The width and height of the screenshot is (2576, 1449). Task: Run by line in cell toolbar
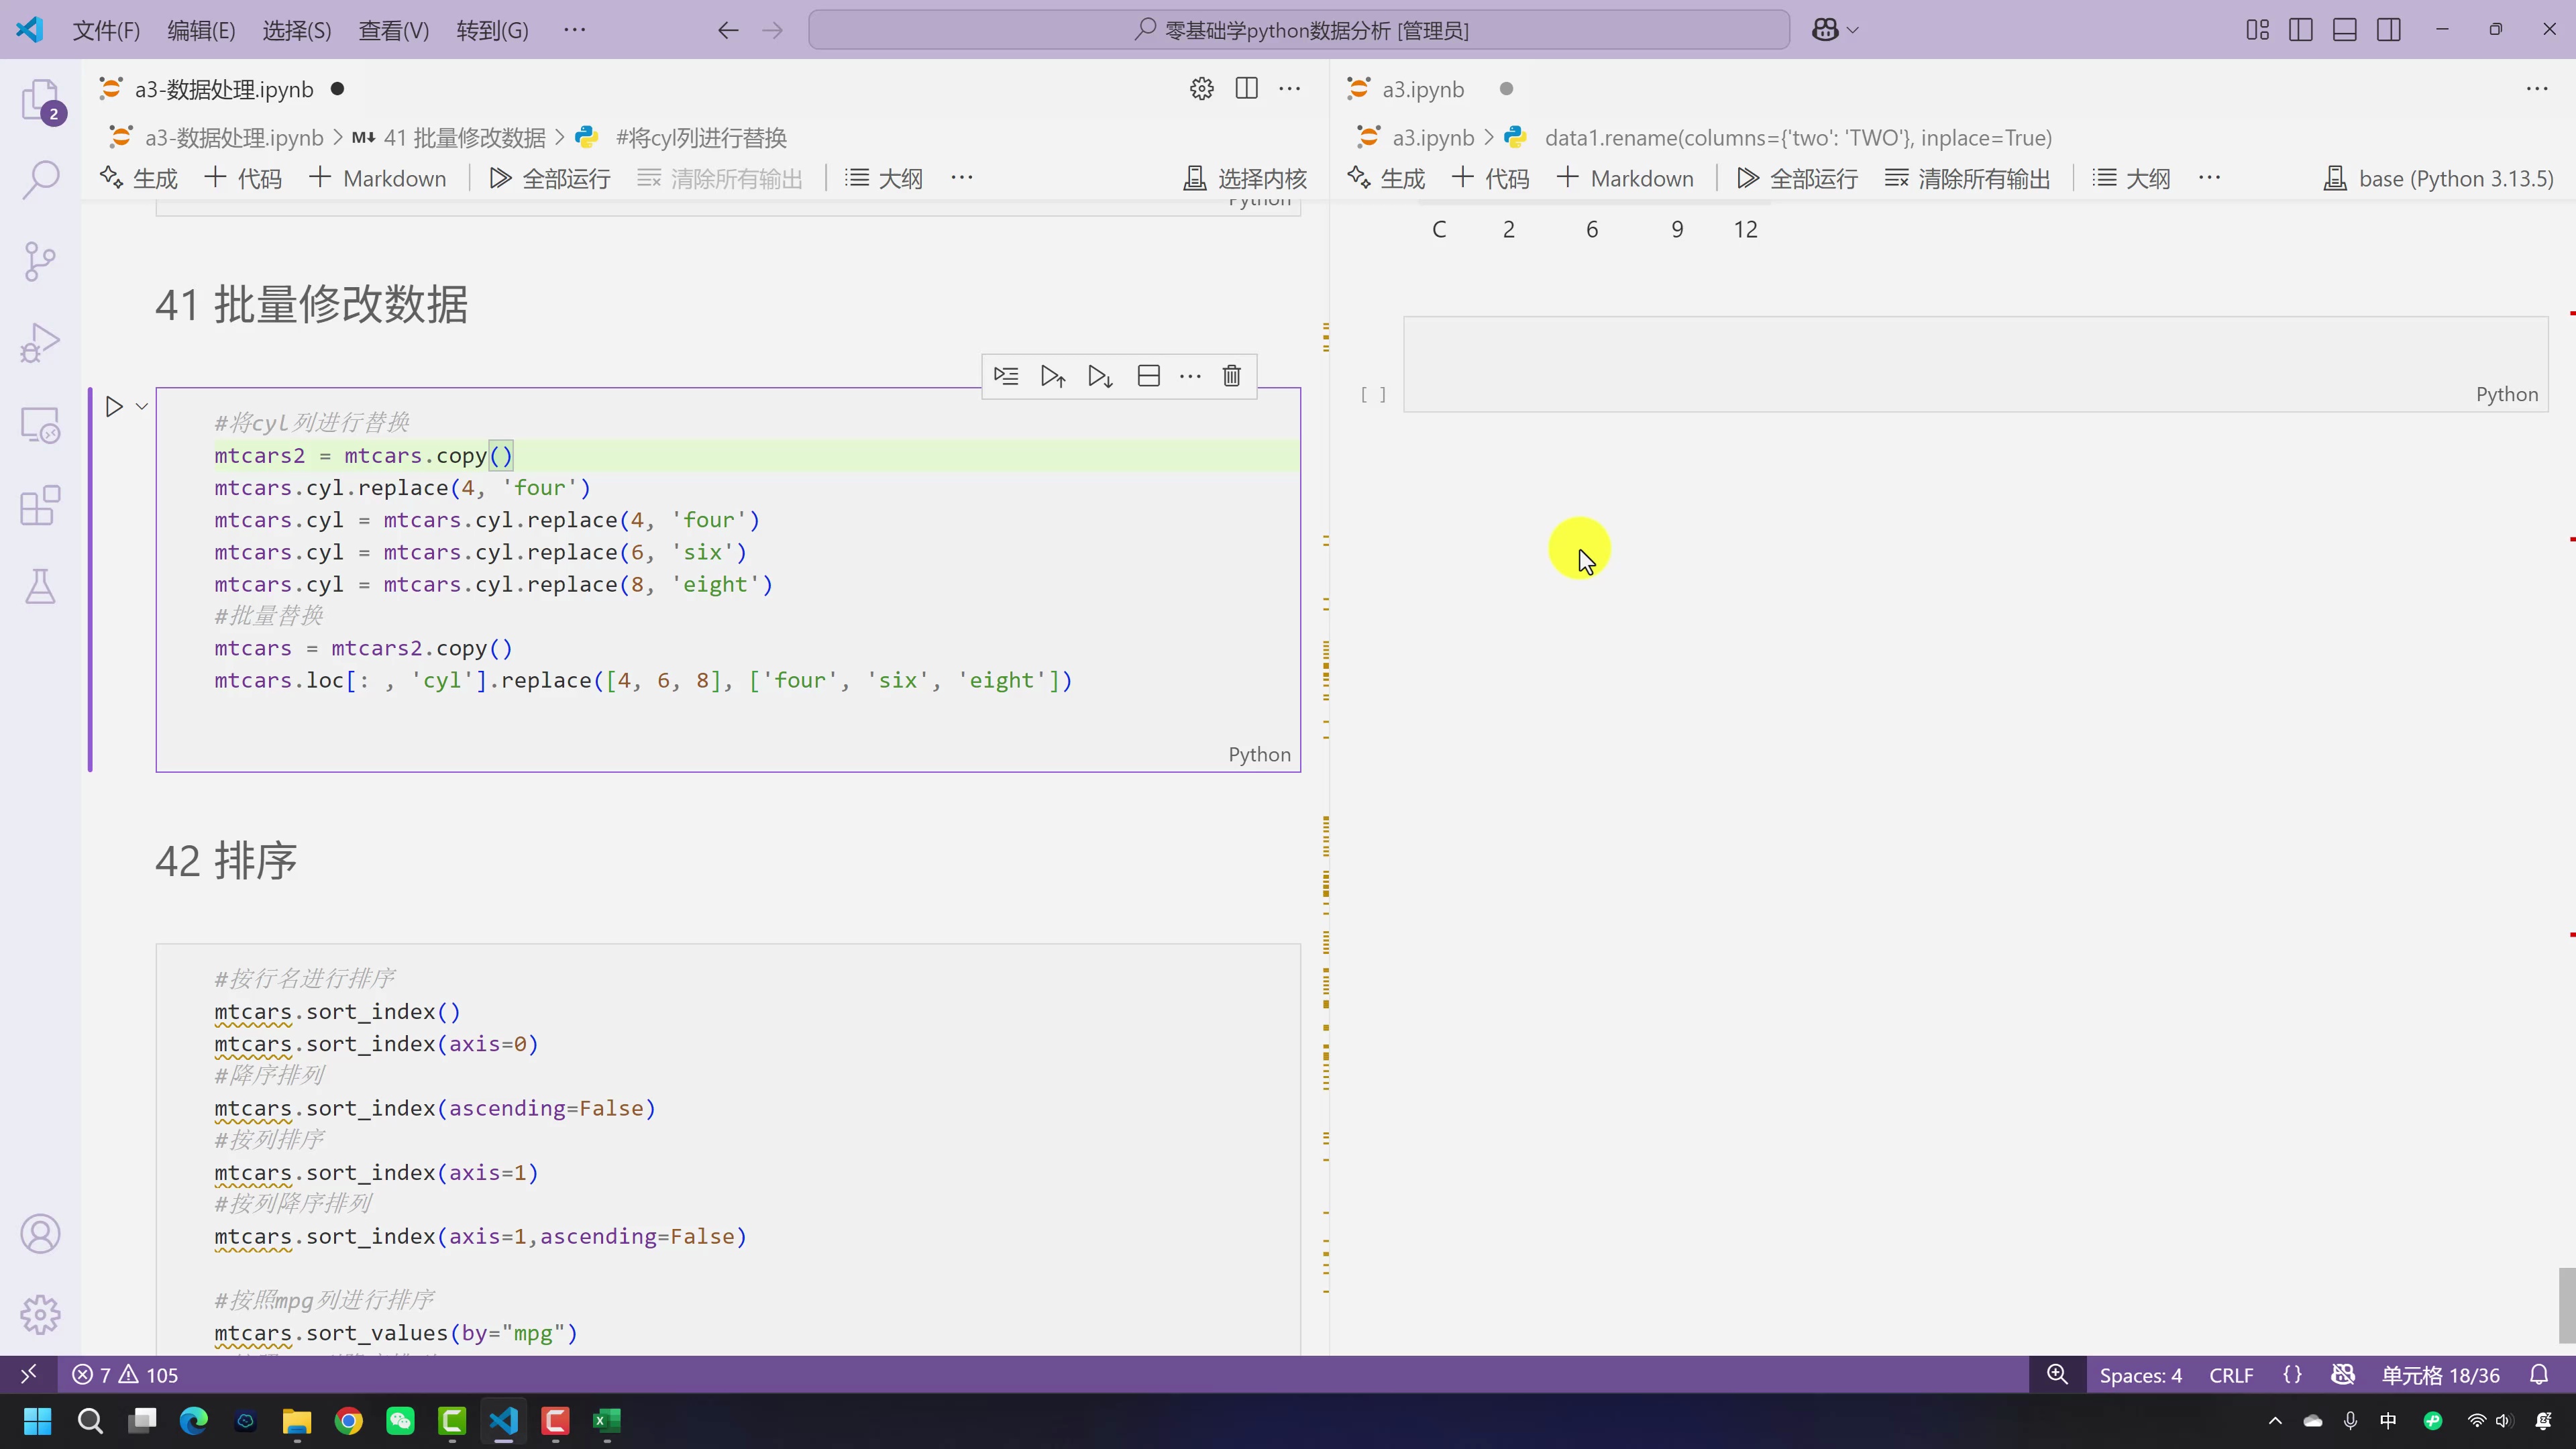coord(1006,376)
